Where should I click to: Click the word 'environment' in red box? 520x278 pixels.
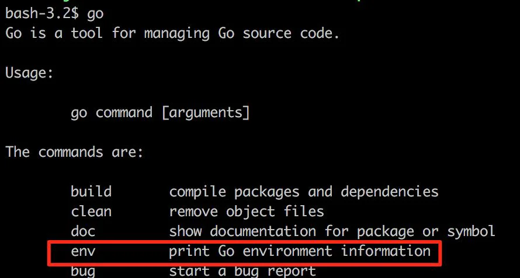[x=287, y=252]
